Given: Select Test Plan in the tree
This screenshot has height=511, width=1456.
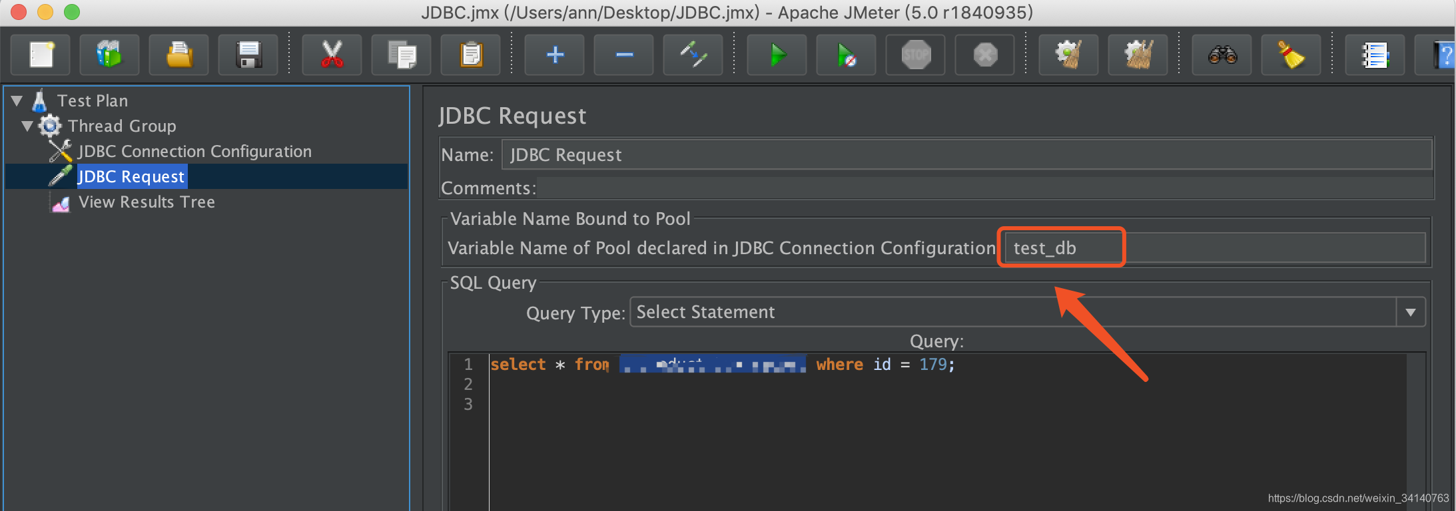Looking at the screenshot, I should 92,101.
